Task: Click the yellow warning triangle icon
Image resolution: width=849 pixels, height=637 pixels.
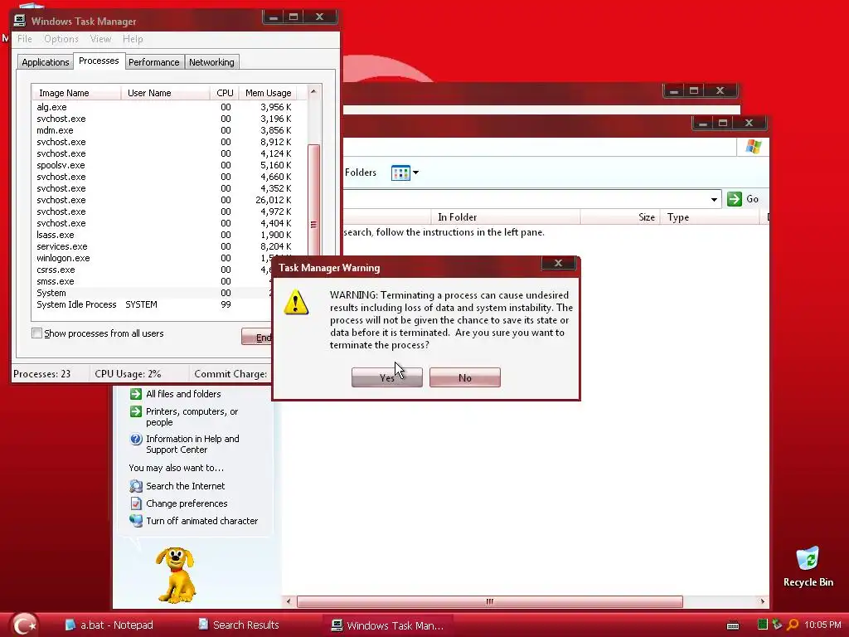Action: (296, 302)
